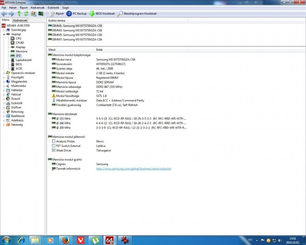Select the Memória tree item

click(x=21, y=51)
